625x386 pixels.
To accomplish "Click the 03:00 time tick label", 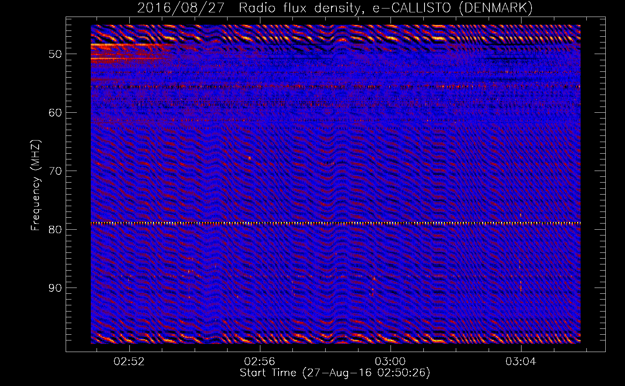I will coord(390,361).
